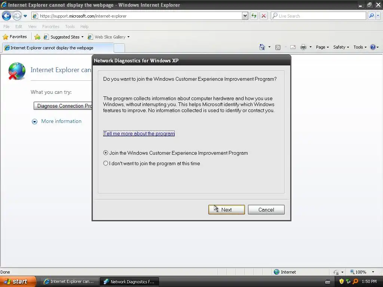Click the address bar URL field
Screen dimensions: 383x287
(140, 16)
